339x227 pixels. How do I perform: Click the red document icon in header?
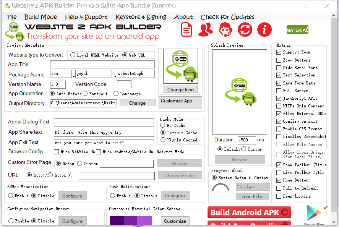(187, 30)
